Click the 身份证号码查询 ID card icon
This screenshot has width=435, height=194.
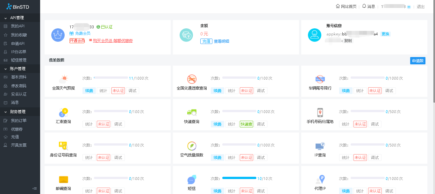click(63, 146)
